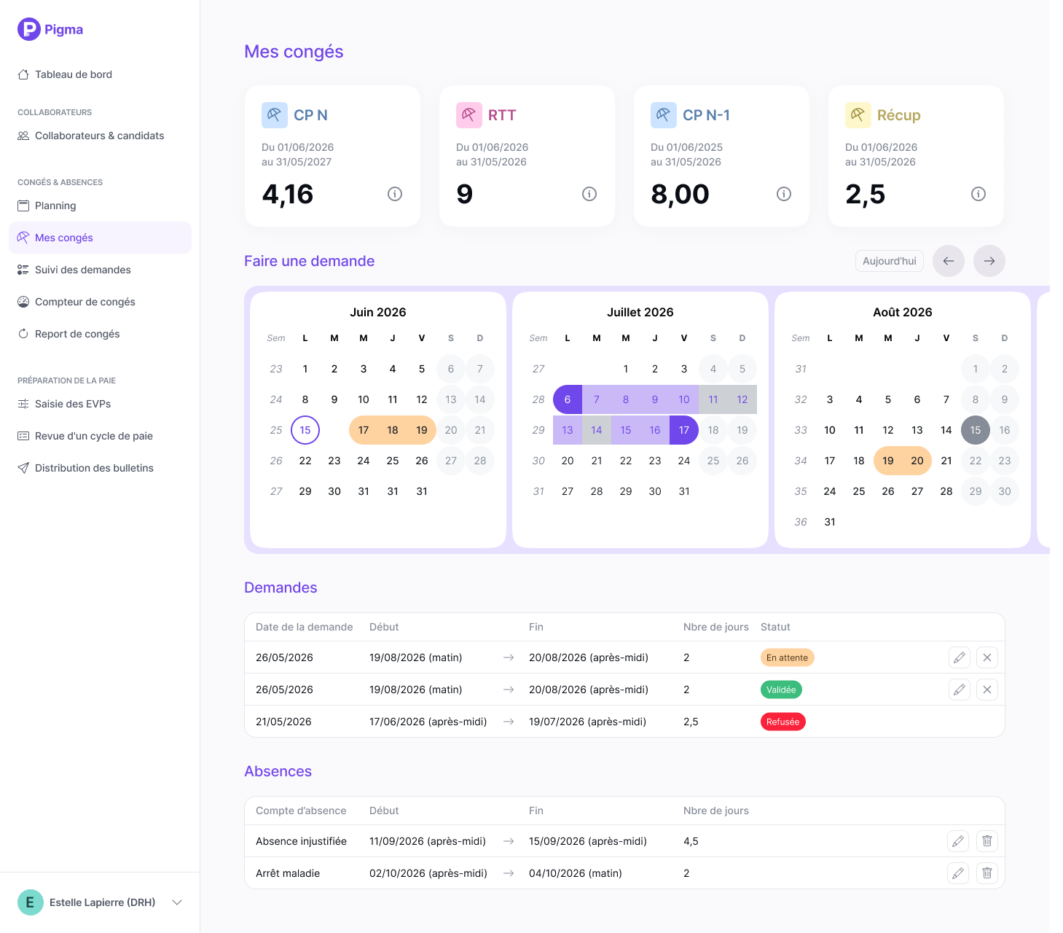Expand Estelle Lapierre user menu chevron

pyautogui.click(x=177, y=902)
